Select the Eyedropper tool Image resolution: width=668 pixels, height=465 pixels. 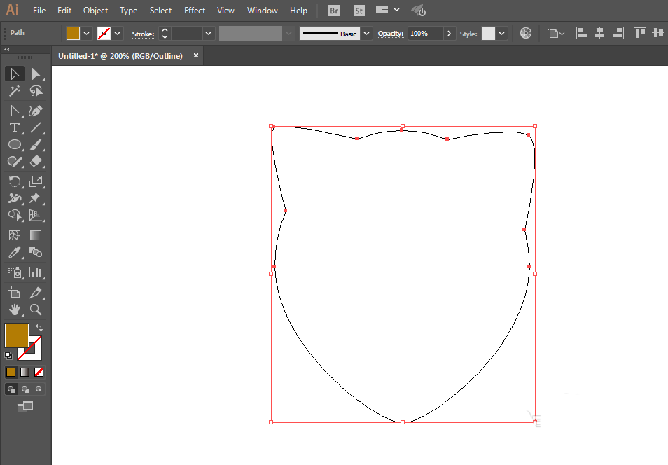click(14, 252)
